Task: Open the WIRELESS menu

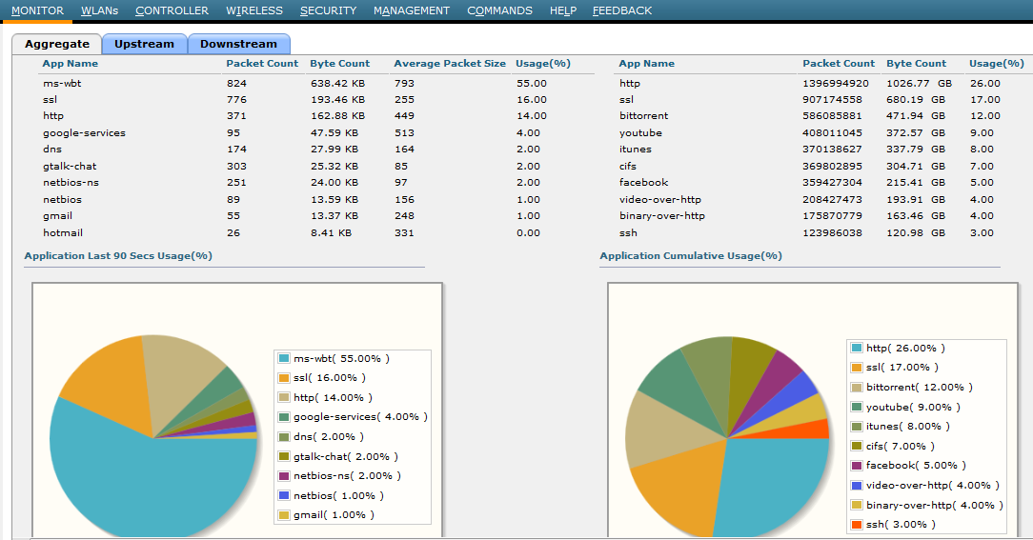Action: [x=254, y=10]
